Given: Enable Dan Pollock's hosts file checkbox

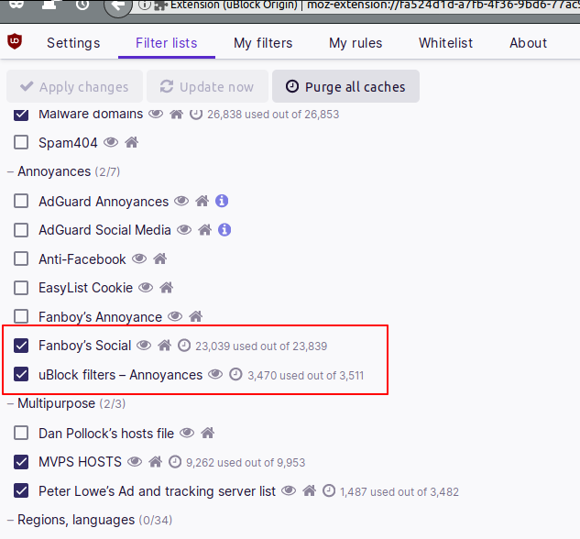Looking at the screenshot, I should [x=21, y=433].
